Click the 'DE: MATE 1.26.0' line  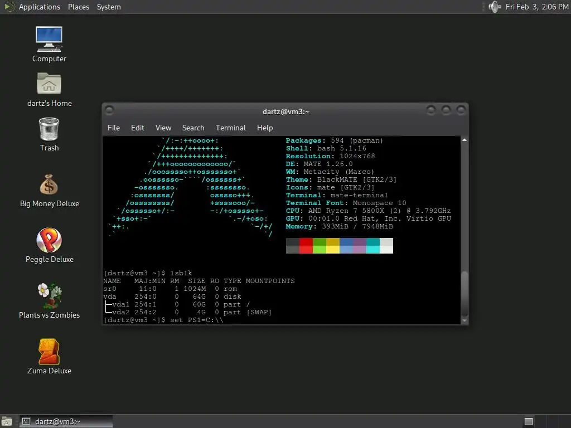pos(319,164)
